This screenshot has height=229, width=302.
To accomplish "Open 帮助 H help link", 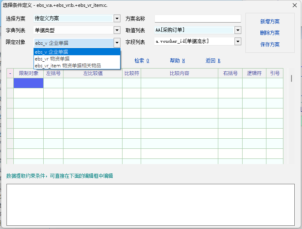I will click(x=177, y=61).
